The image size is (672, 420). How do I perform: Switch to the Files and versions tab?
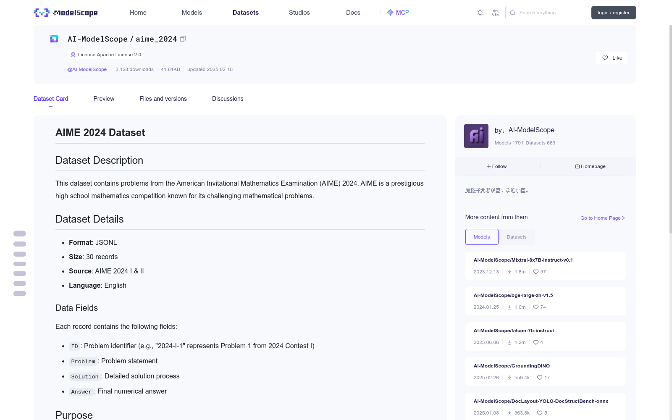(163, 99)
